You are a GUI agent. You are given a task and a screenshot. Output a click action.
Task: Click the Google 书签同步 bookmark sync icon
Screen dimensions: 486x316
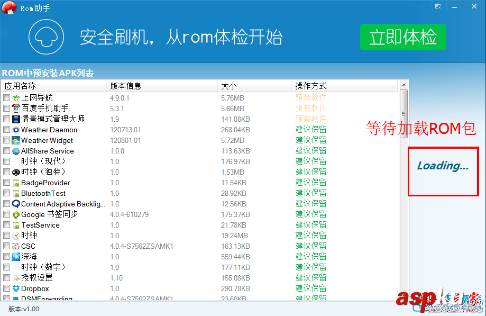tap(16, 214)
